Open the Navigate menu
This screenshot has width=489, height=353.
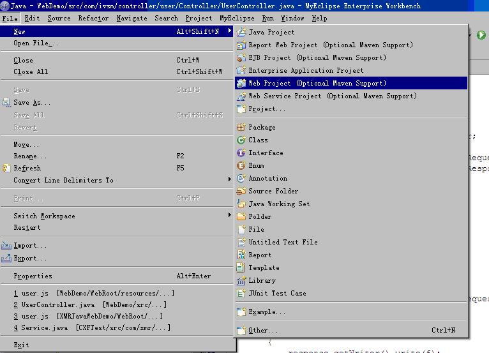point(132,18)
